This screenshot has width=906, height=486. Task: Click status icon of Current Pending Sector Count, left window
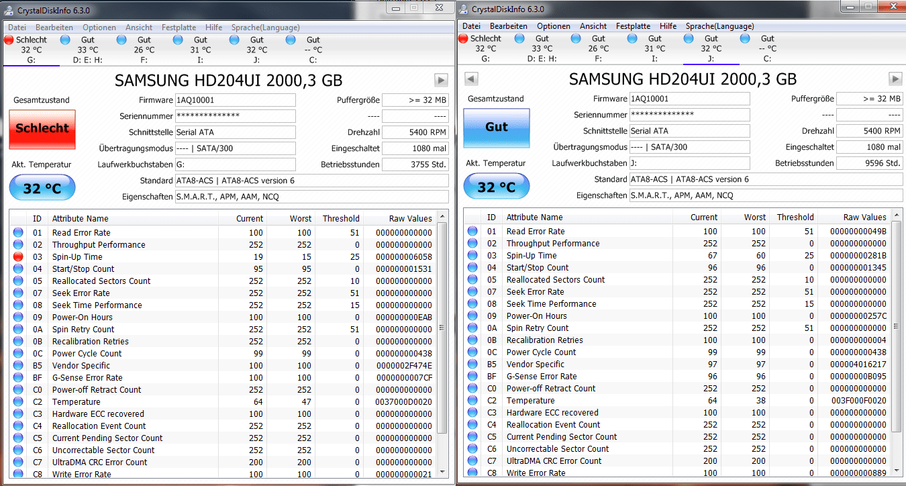pos(18,438)
